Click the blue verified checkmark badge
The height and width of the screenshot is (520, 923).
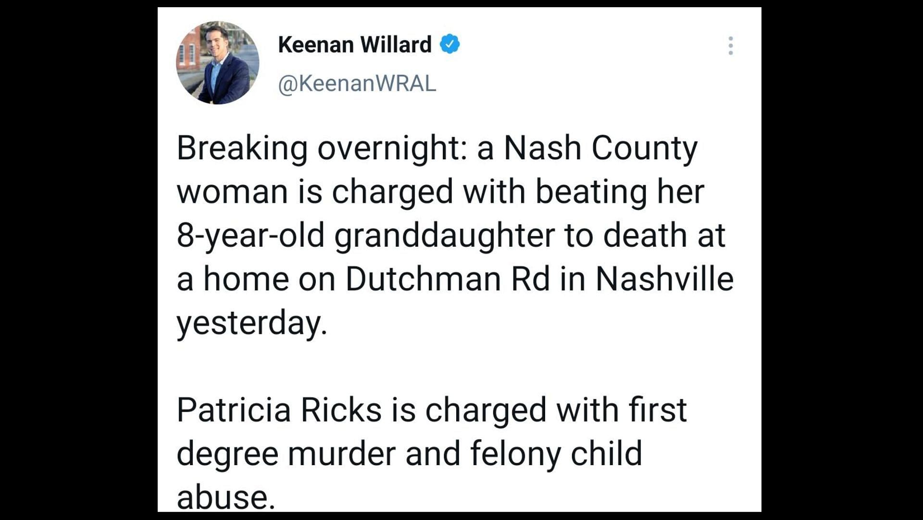(x=450, y=44)
